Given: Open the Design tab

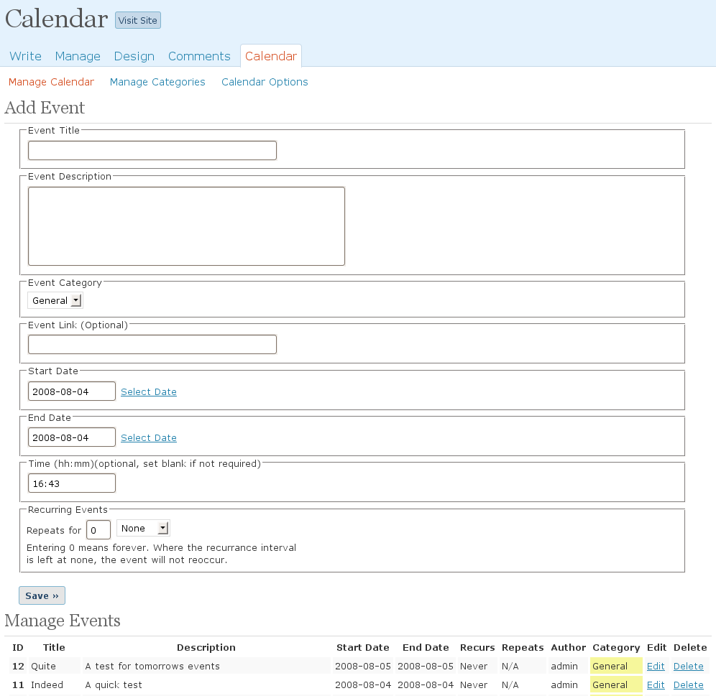Looking at the screenshot, I should coord(134,56).
